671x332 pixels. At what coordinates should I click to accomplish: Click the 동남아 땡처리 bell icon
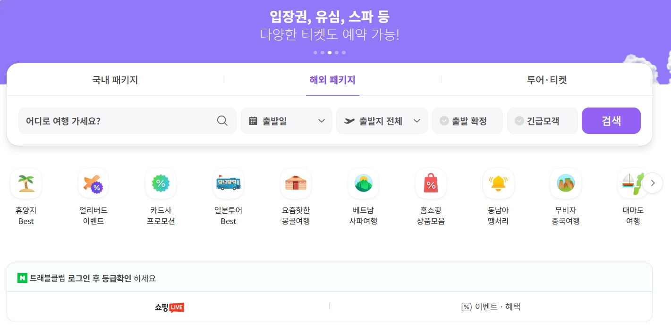click(x=498, y=183)
